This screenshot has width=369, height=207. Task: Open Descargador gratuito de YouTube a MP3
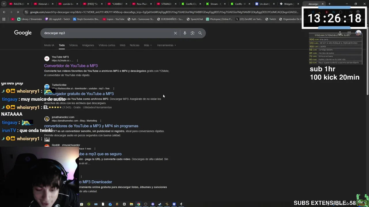click(x=79, y=94)
